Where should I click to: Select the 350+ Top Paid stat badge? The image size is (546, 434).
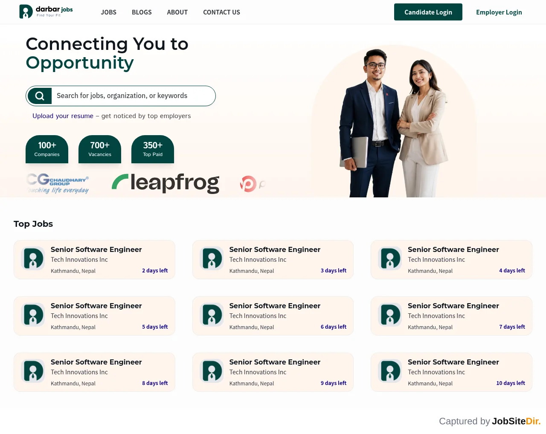coord(153,149)
